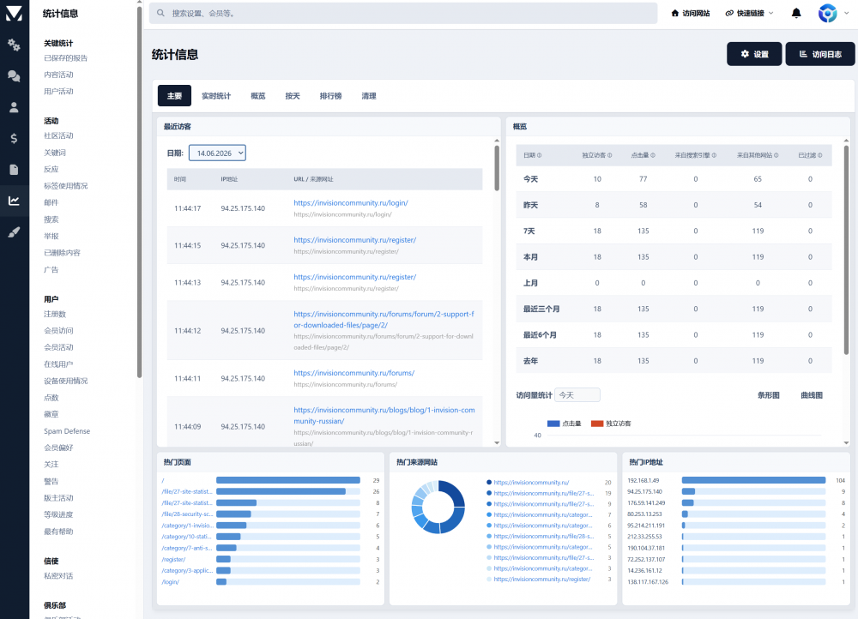Open the notifications bell icon
Viewport: 858px width, 619px height.
[x=796, y=13]
